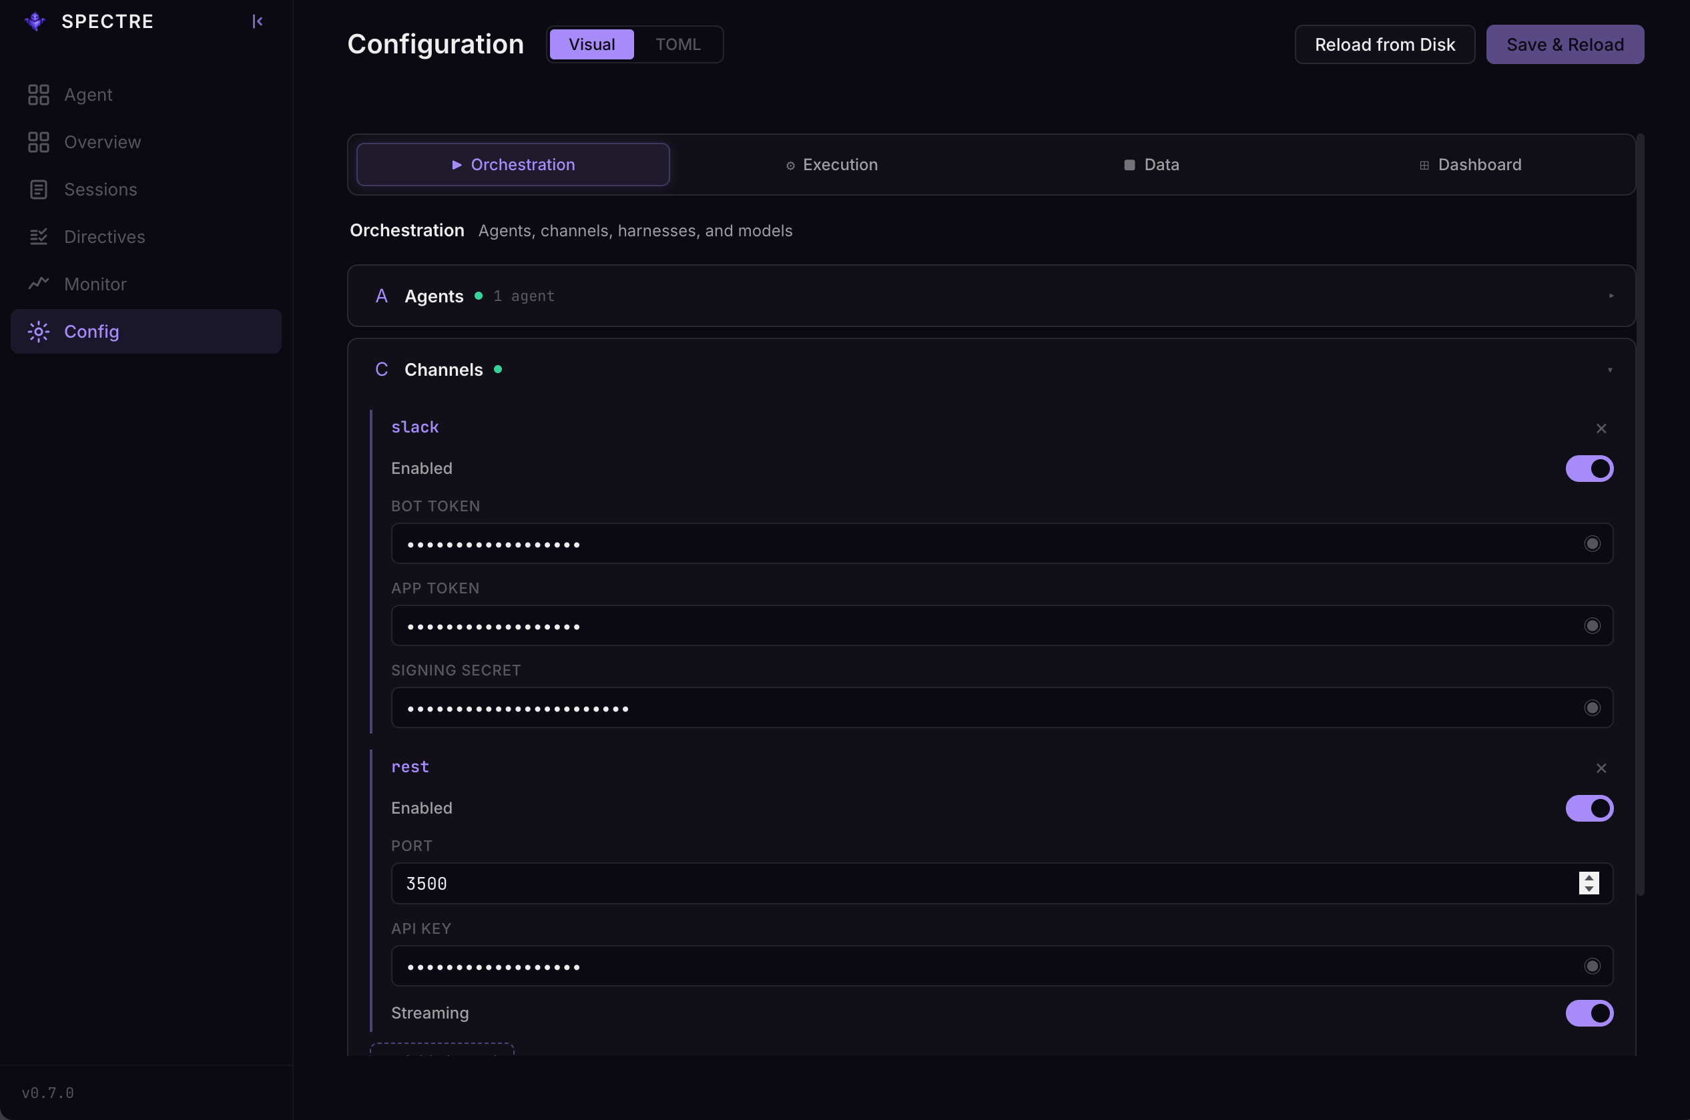Click Reload from Disk button

pos(1384,44)
